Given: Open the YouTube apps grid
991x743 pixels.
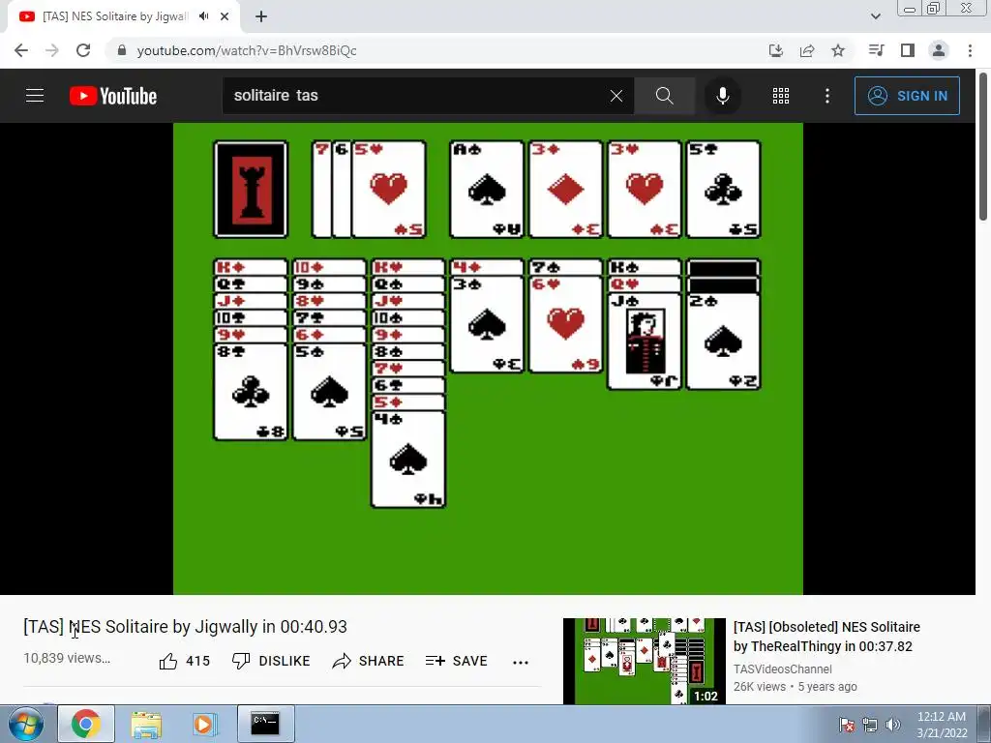Looking at the screenshot, I should click(781, 96).
